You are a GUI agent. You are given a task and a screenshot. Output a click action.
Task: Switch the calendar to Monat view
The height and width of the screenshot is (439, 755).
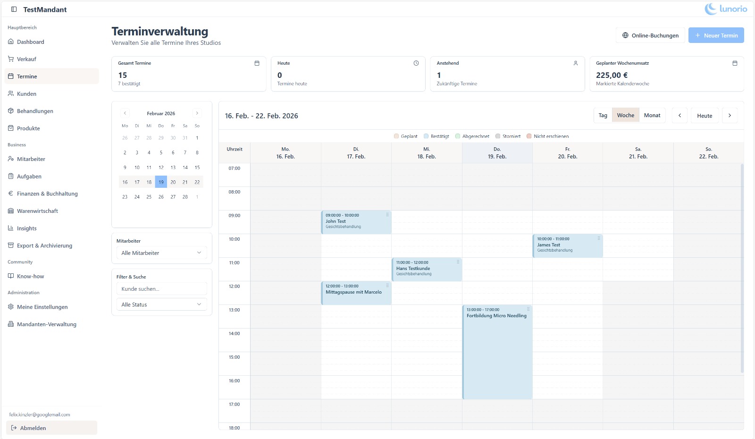click(x=652, y=115)
